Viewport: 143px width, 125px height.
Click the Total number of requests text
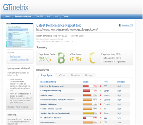click(114, 62)
